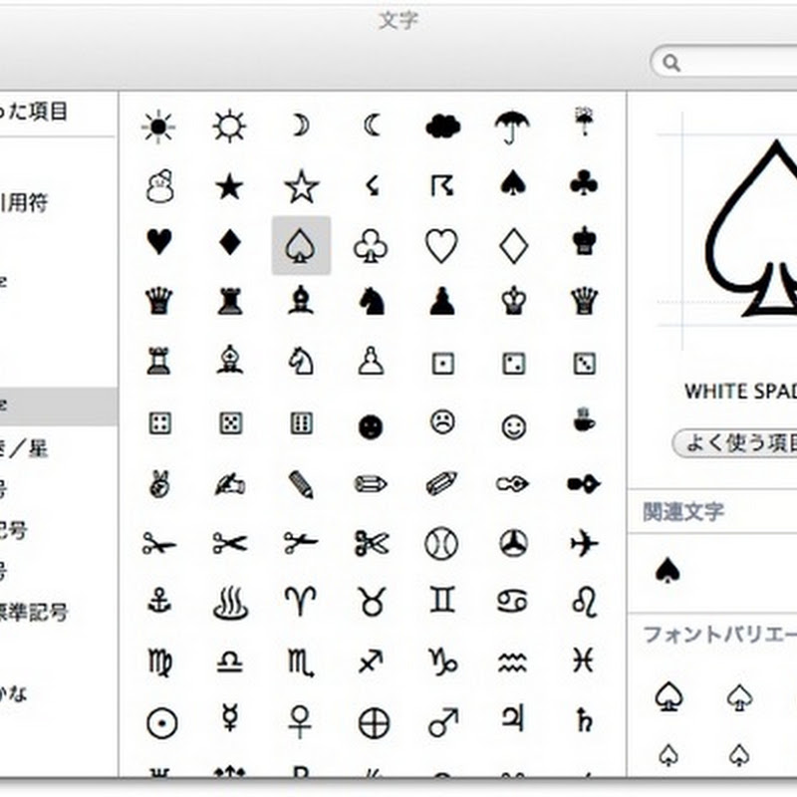Select the diagonal pencil symbol
This screenshot has height=797, width=797.
[301, 484]
